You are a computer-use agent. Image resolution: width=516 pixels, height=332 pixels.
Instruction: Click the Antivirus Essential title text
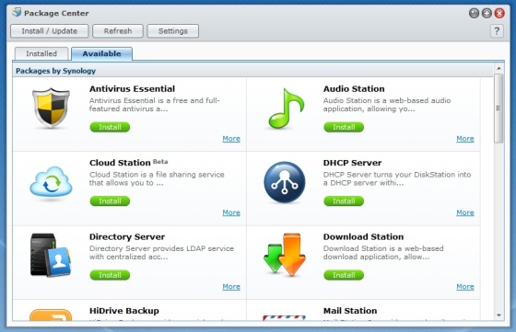click(x=133, y=89)
